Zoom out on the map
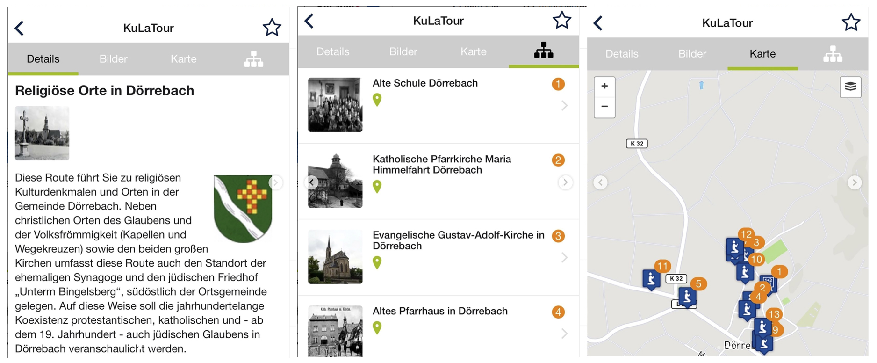 [604, 107]
